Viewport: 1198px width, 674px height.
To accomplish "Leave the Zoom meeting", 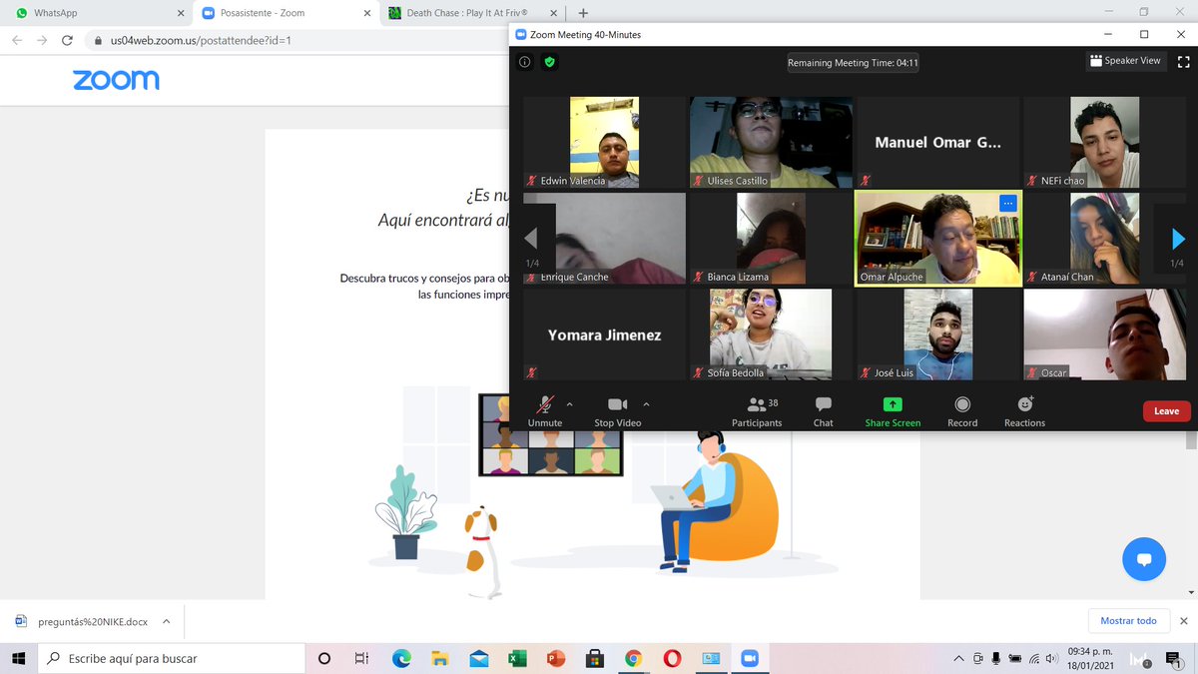I will [x=1166, y=410].
